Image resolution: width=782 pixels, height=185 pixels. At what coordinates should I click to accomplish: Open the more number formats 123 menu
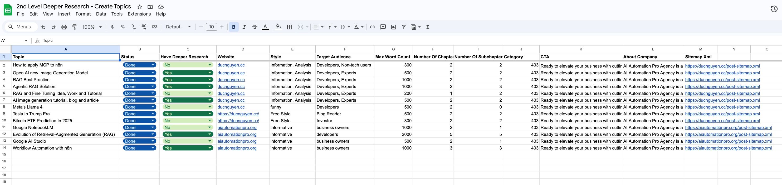(x=154, y=27)
